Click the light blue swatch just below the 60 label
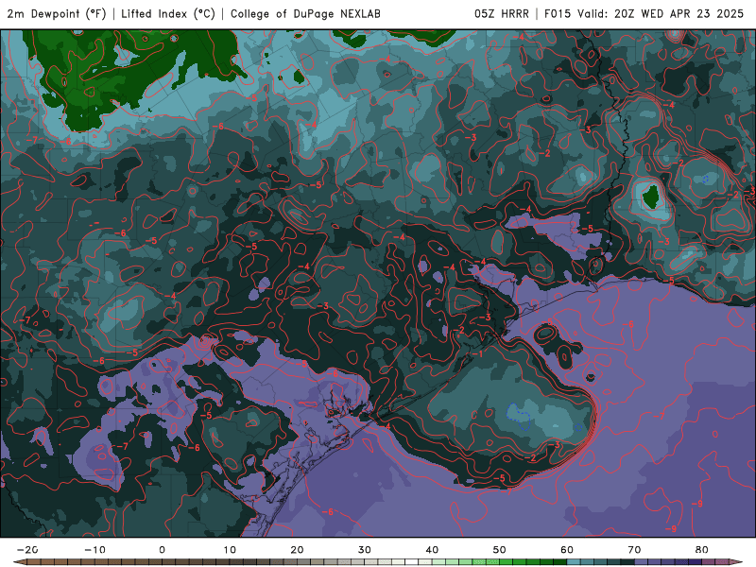The height and width of the screenshot is (567, 756). [574, 562]
